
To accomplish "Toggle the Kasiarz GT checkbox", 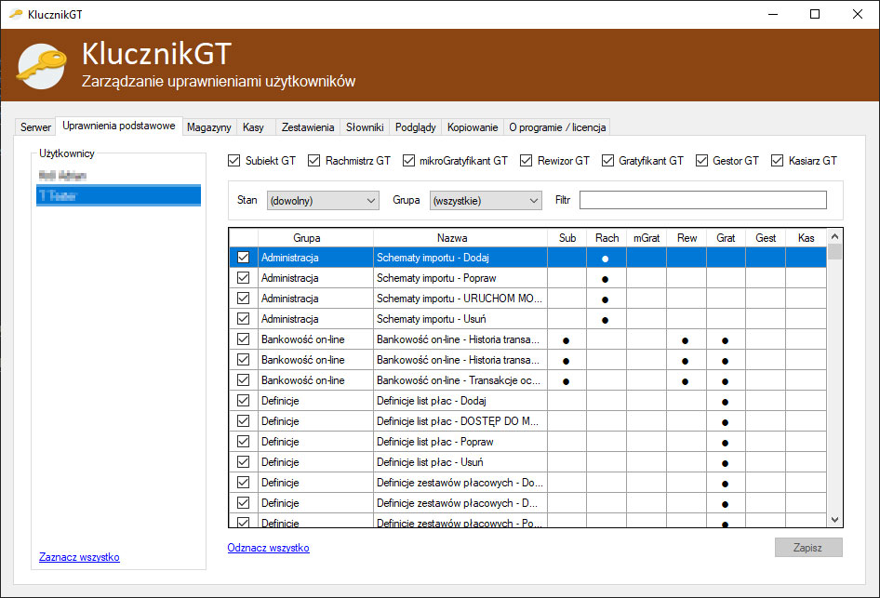I will pyautogui.click(x=777, y=161).
